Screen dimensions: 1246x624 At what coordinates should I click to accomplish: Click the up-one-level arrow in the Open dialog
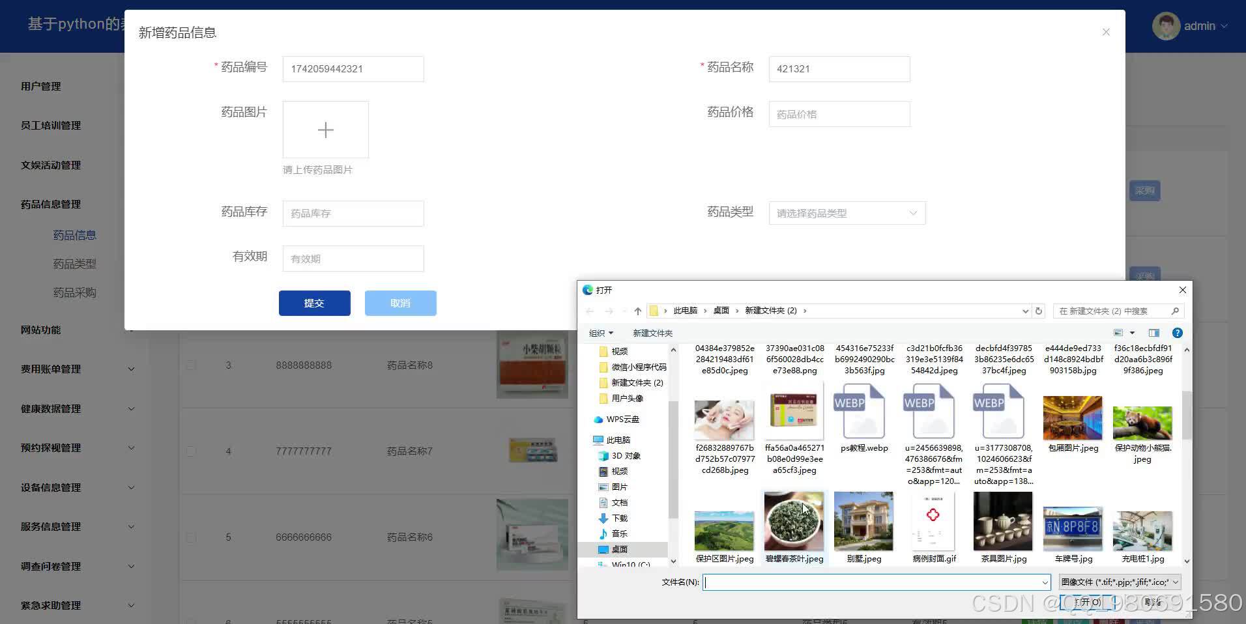click(637, 311)
